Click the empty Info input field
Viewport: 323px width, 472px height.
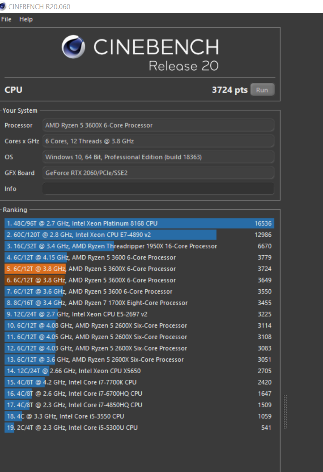(x=158, y=189)
